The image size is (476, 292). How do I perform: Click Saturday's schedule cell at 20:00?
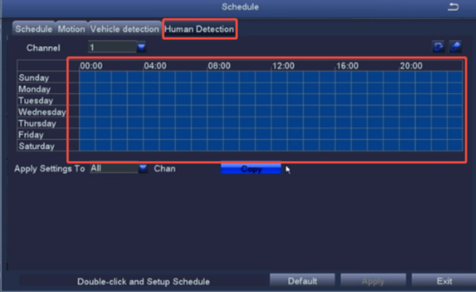coord(407,146)
